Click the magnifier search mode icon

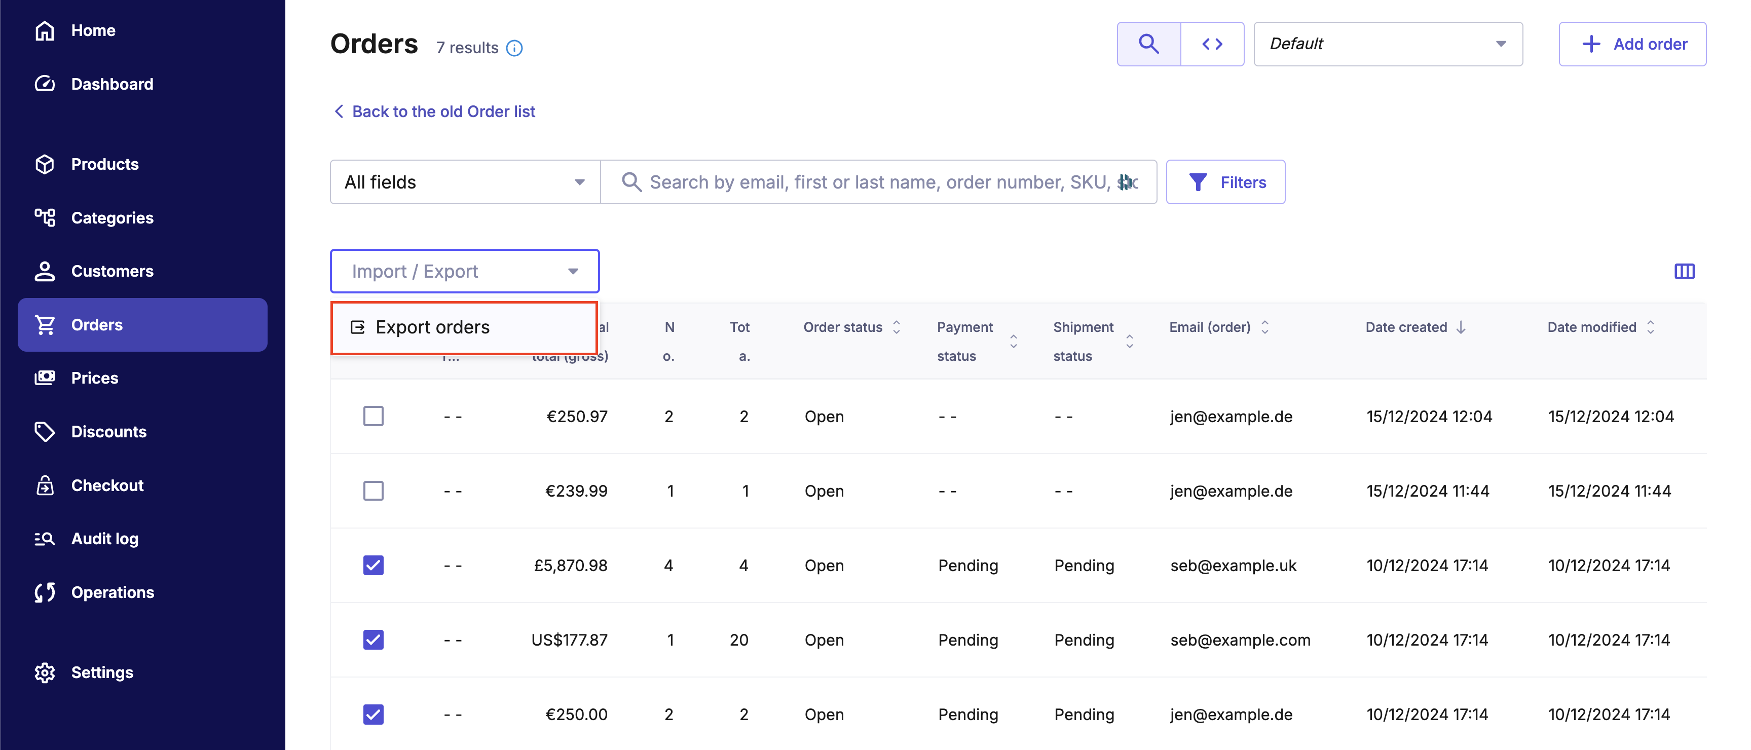(1148, 44)
